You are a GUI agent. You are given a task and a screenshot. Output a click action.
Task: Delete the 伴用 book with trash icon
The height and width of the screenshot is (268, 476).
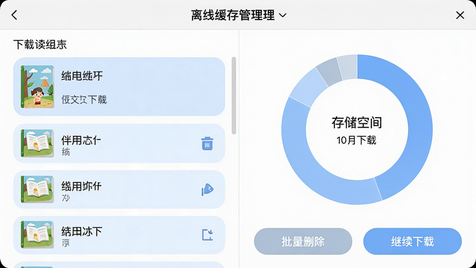(207, 143)
